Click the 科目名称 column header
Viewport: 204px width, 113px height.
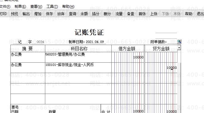(x=79, y=49)
